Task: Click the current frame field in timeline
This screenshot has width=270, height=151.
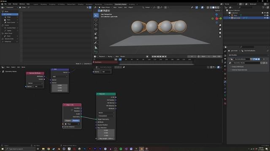Action: point(192,57)
